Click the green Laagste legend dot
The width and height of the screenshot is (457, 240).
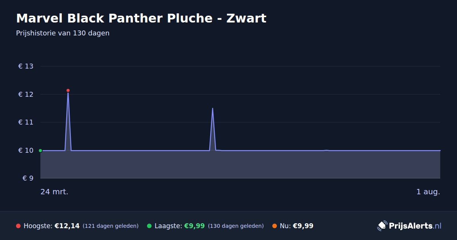[149, 226]
